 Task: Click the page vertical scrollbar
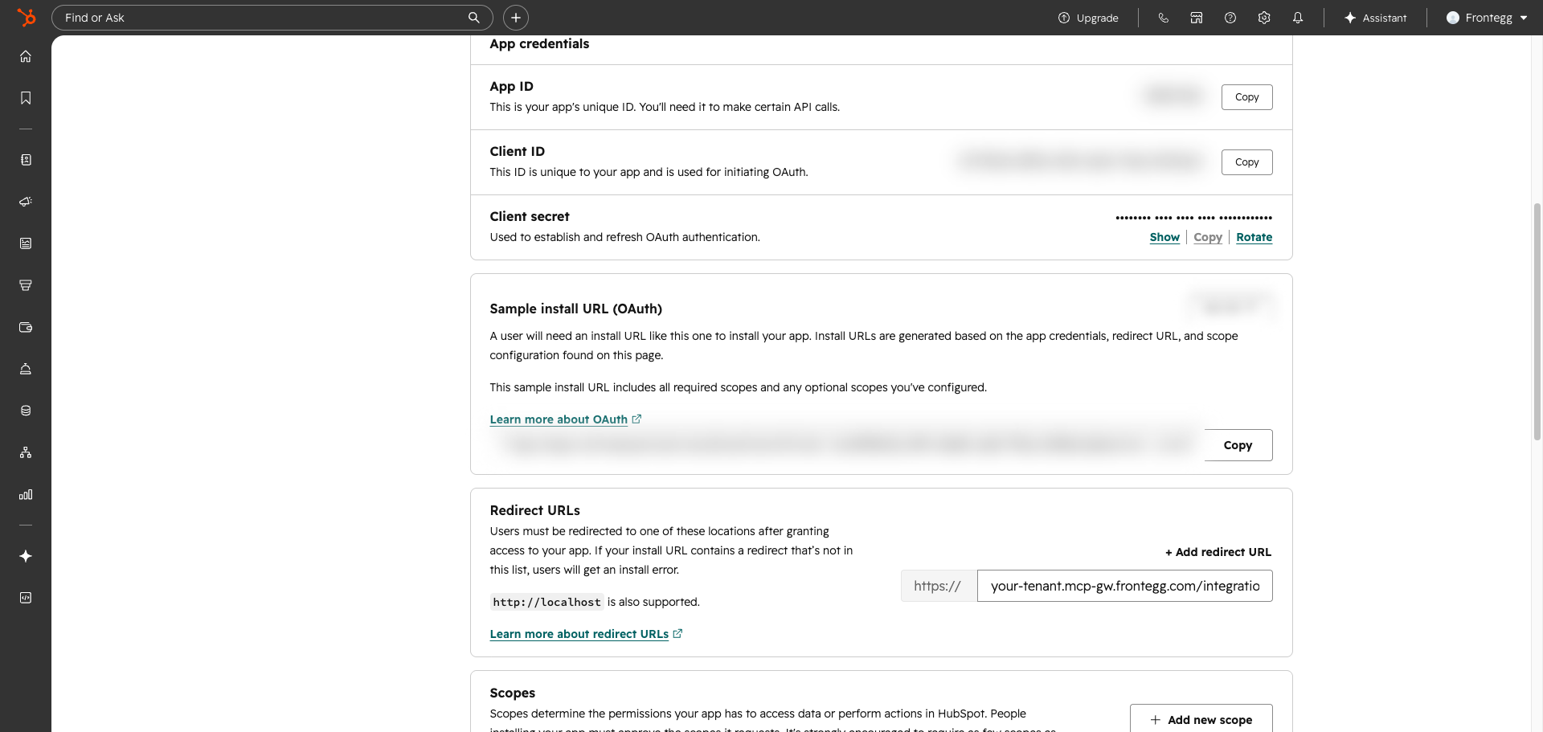pyautogui.click(x=1537, y=321)
